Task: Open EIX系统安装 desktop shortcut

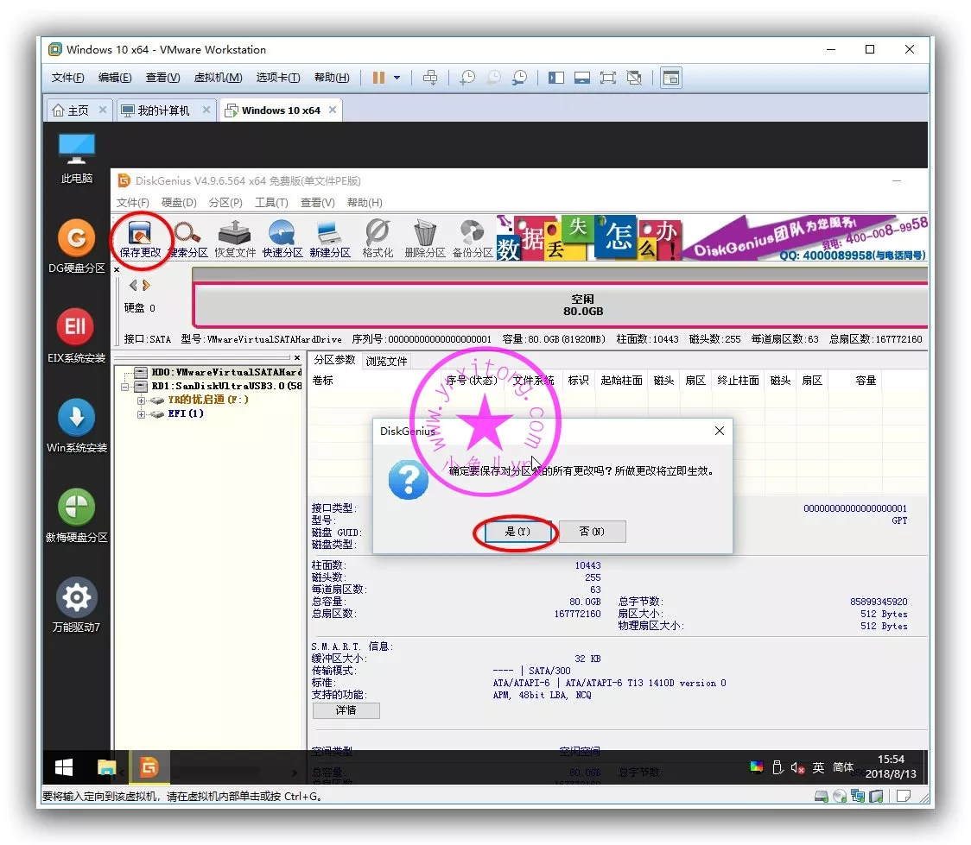Action: point(77,336)
